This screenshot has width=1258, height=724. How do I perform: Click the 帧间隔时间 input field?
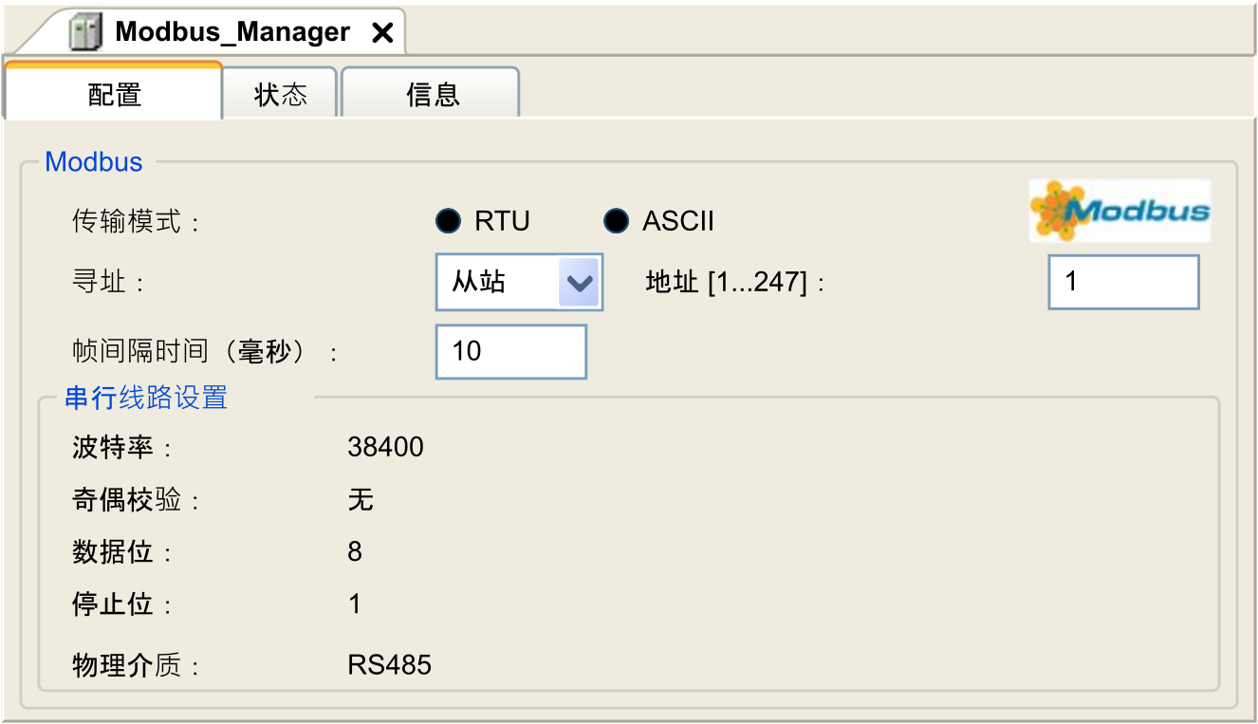click(x=510, y=352)
